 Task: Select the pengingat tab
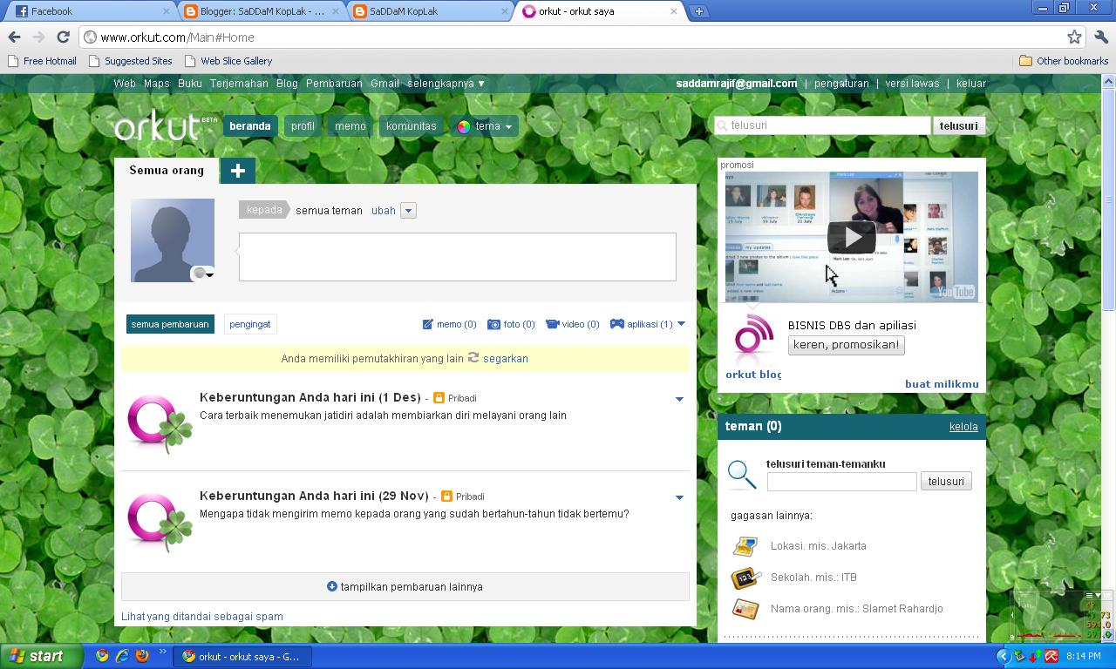pos(250,324)
